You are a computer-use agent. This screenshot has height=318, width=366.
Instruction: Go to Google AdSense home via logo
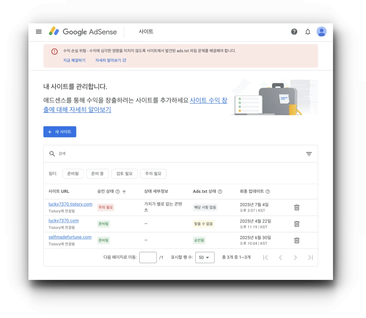83,32
